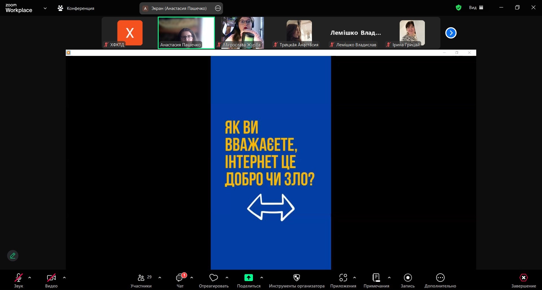
Task: Start recording with the Запись button
Action: click(408, 278)
